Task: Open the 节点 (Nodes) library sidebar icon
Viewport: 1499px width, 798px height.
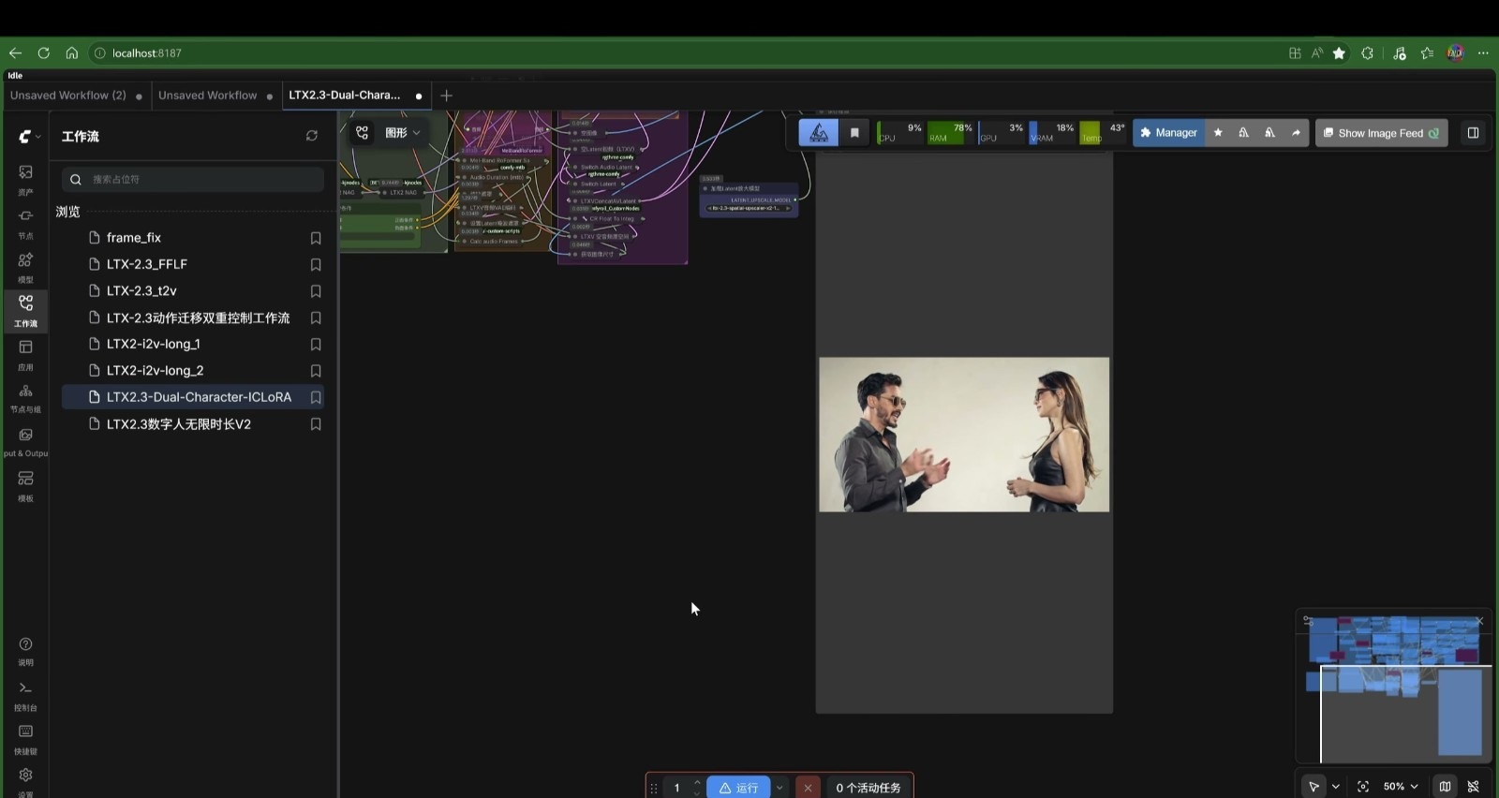Action: (25, 222)
